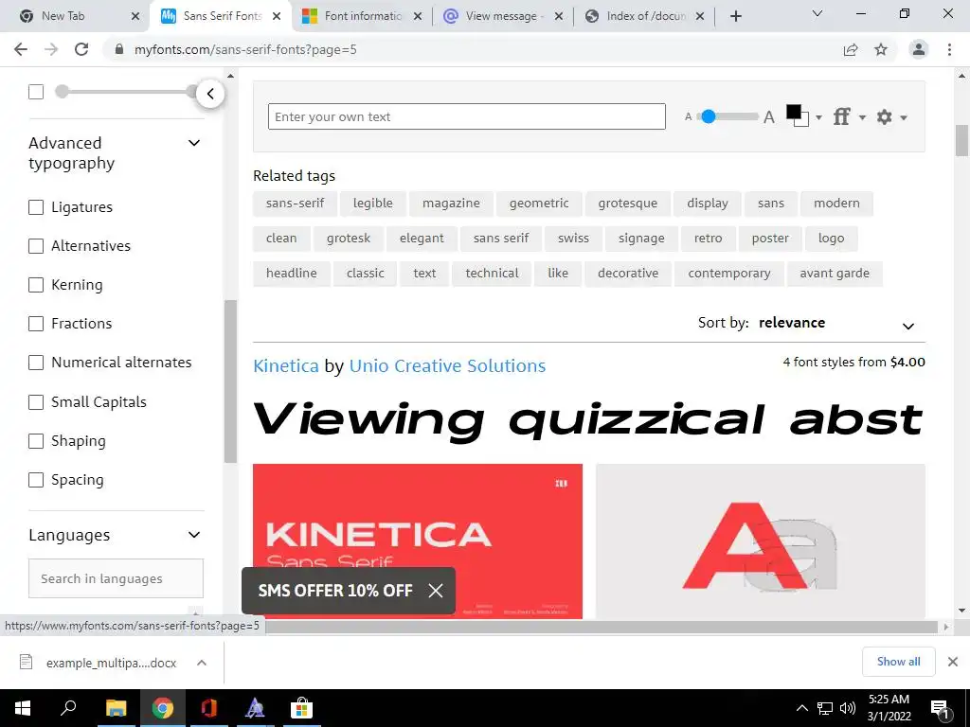Show hidden tray icons
970x727 pixels.
[801, 708]
